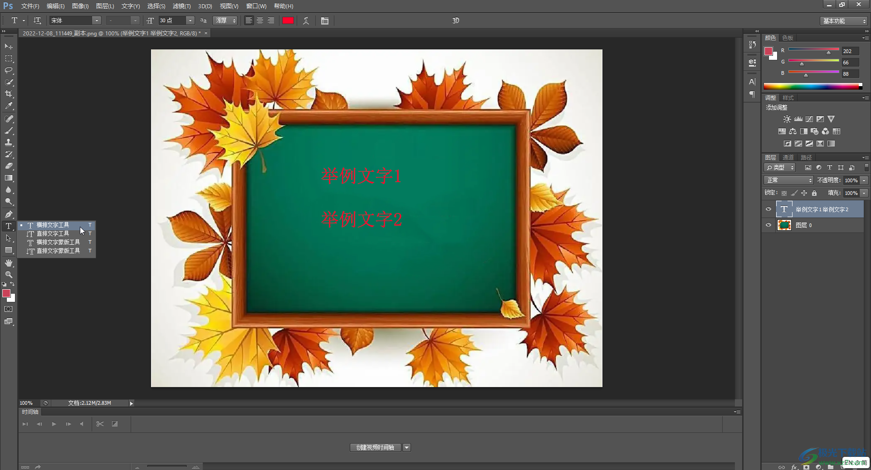Select the Gradient tool
Viewport: 871px width, 470px height.
tap(9, 178)
